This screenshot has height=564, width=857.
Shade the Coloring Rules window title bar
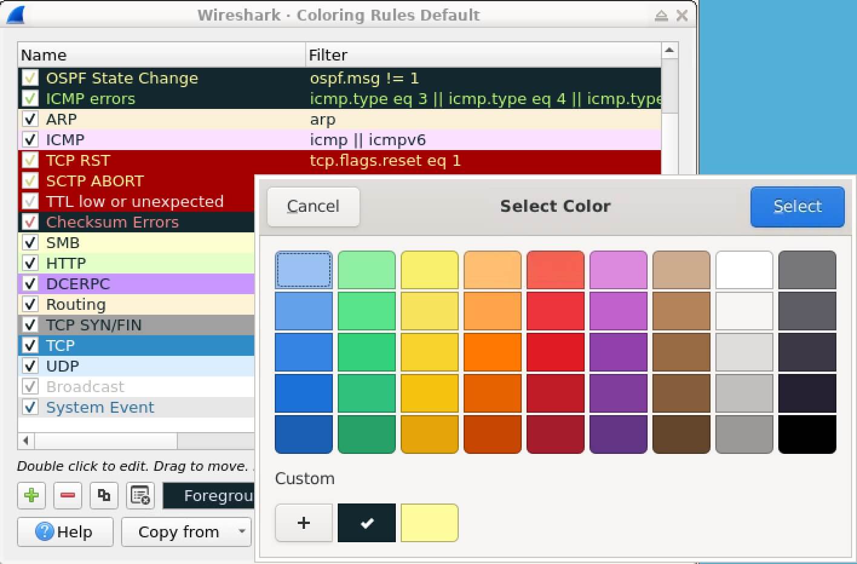click(662, 16)
